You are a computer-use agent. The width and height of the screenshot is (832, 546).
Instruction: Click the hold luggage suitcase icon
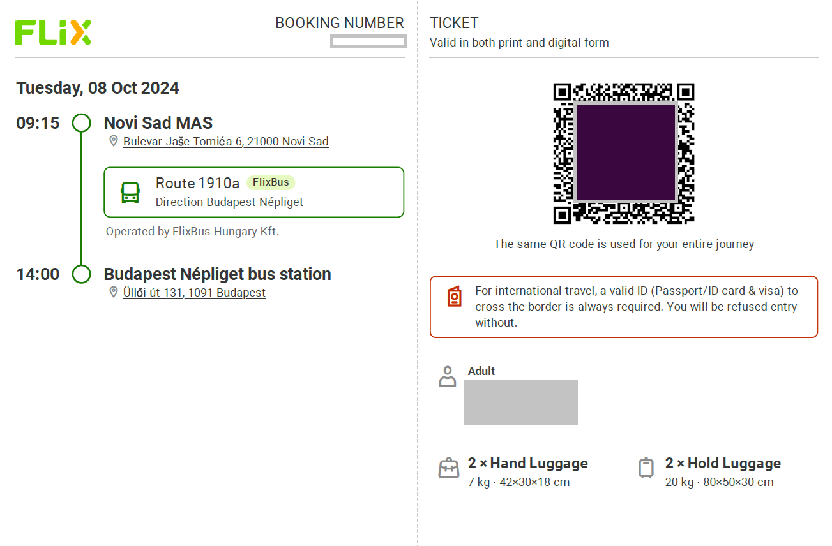pos(646,468)
